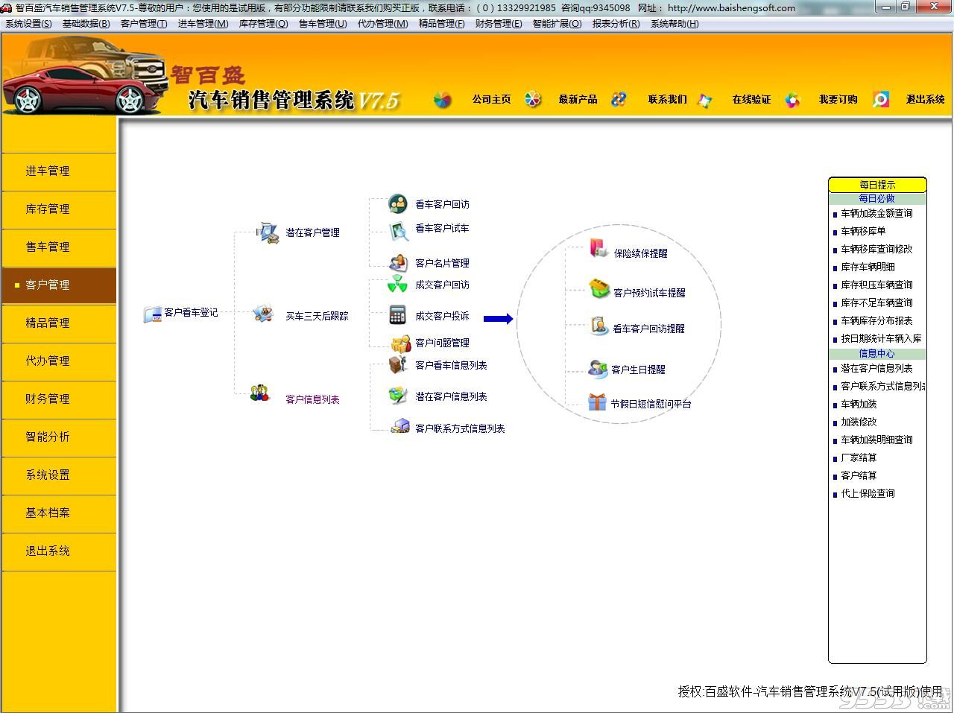Open 车辆库存分布报表 in daily tips
This screenshot has height=713, width=954.
coord(876,320)
